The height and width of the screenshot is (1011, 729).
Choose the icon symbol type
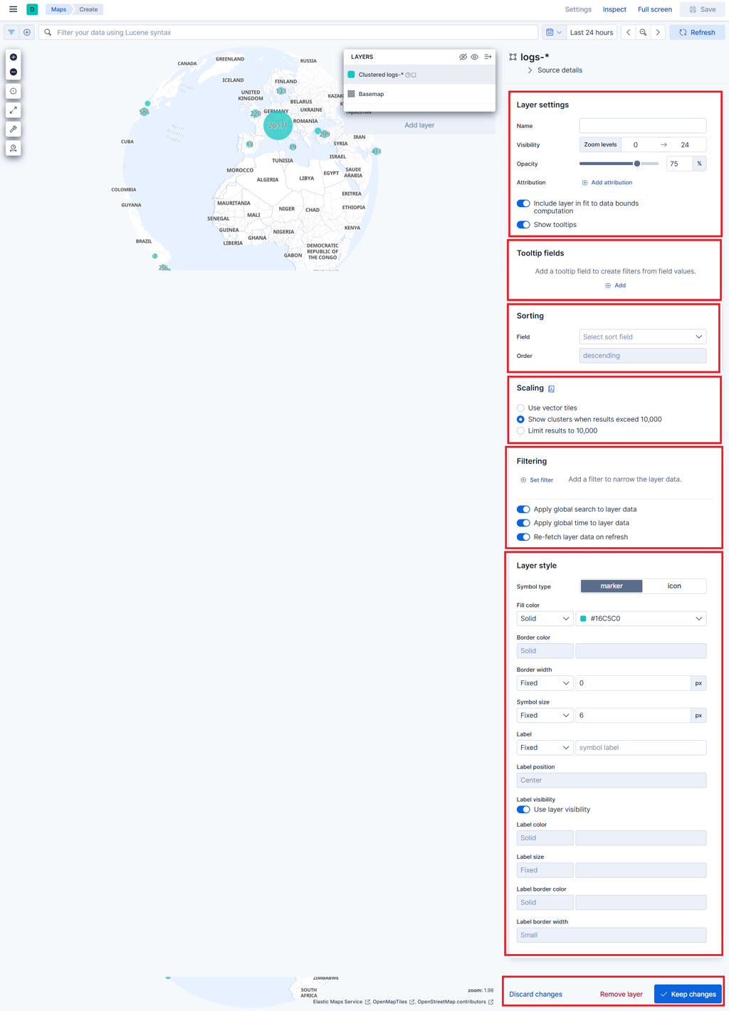point(674,586)
